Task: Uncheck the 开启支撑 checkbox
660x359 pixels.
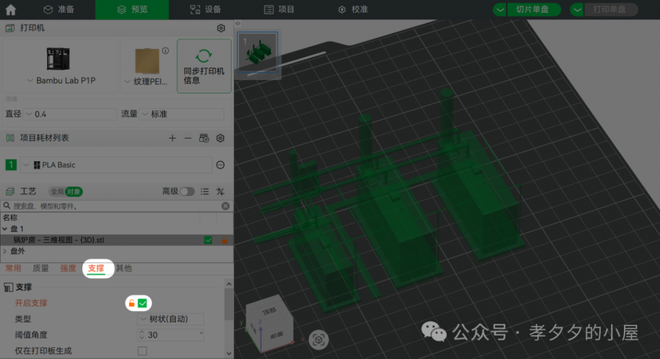Action: (x=142, y=303)
